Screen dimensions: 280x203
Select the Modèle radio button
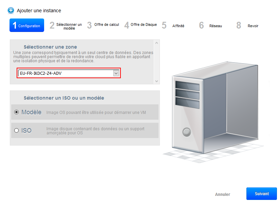click(x=16, y=112)
